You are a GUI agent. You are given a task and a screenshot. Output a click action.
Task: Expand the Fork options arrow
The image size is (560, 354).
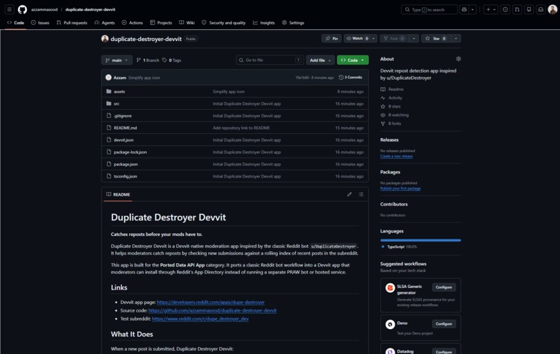pos(413,39)
